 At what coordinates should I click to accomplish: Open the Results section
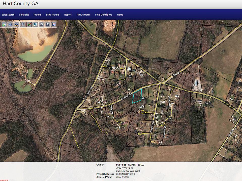click(37, 15)
